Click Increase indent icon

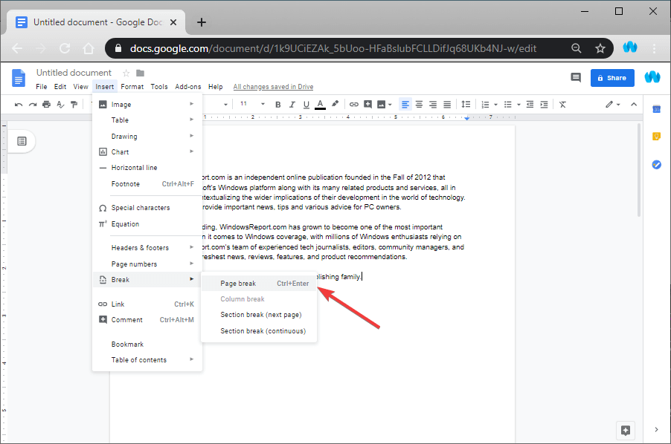(x=544, y=105)
